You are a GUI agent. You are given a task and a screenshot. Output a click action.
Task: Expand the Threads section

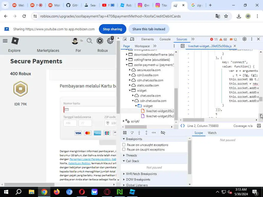tap(124, 155)
